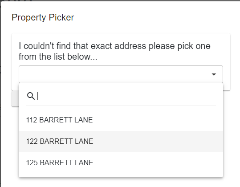Place the cursor at the search box text caret
This screenshot has height=187, width=240.
[x=37, y=96]
